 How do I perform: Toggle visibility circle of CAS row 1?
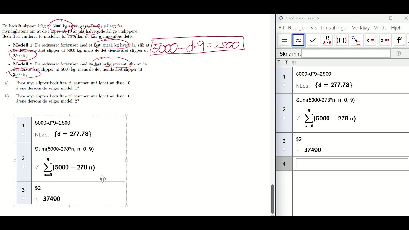click(284, 85)
